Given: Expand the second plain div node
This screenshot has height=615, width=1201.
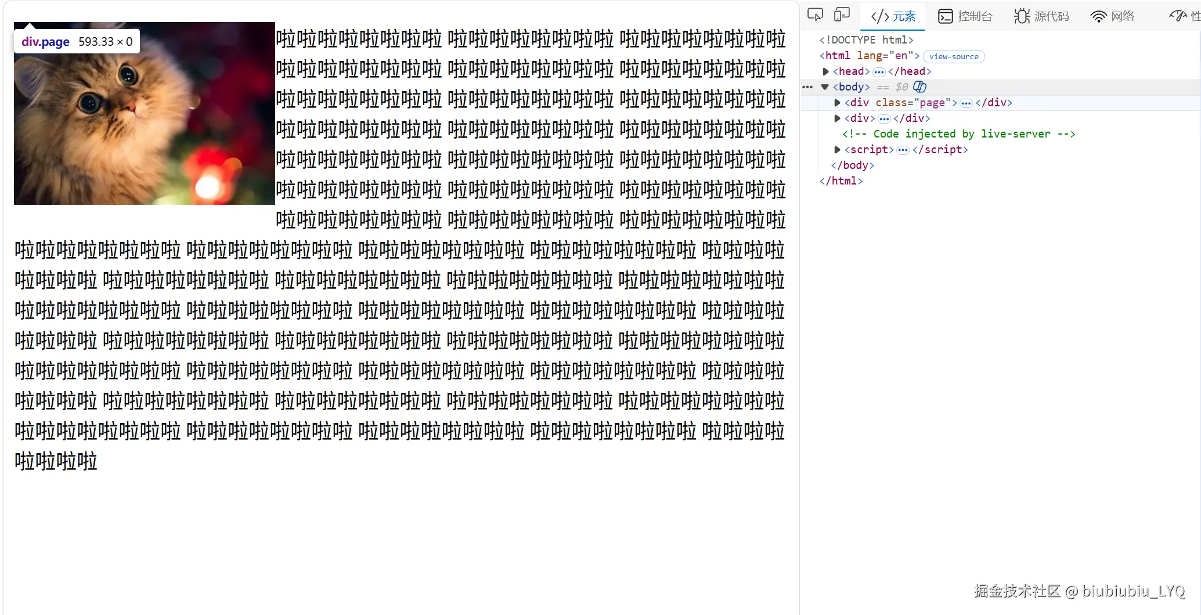Looking at the screenshot, I should tap(837, 118).
